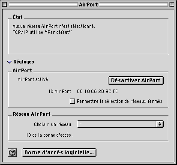Click the Réglages heading label
Screen dimensions: 177x165
pyautogui.click(x=24, y=62)
